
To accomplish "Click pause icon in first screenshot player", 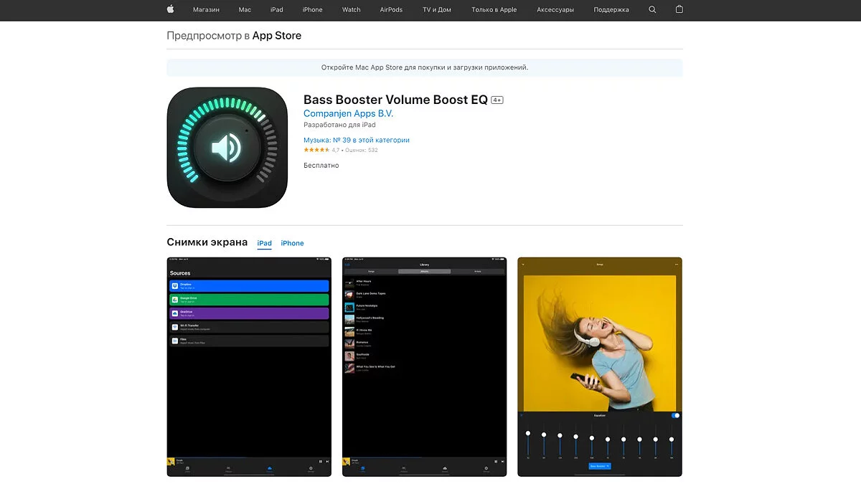I will coord(320,461).
